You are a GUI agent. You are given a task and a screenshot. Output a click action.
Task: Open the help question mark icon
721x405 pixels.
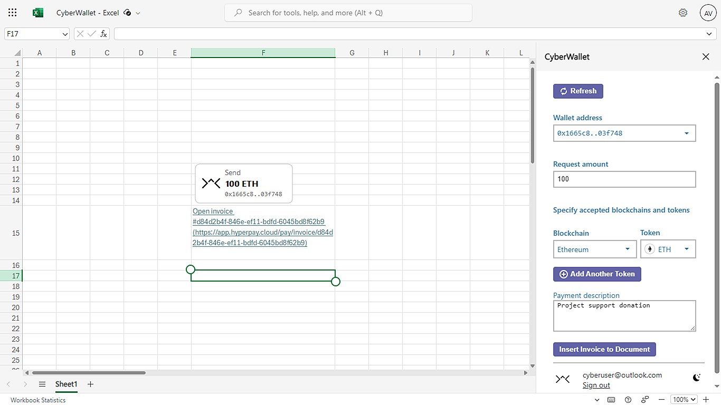[628, 400]
